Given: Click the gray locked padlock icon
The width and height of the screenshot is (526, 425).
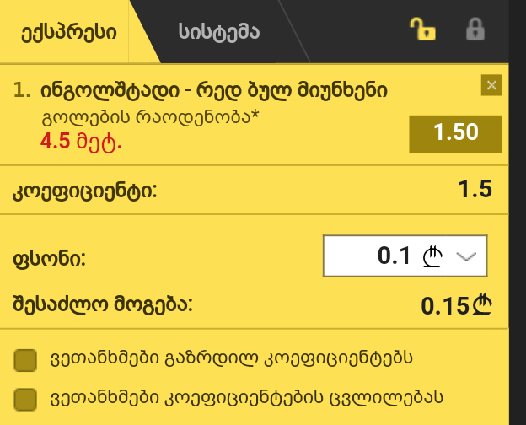Looking at the screenshot, I should [x=475, y=30].
